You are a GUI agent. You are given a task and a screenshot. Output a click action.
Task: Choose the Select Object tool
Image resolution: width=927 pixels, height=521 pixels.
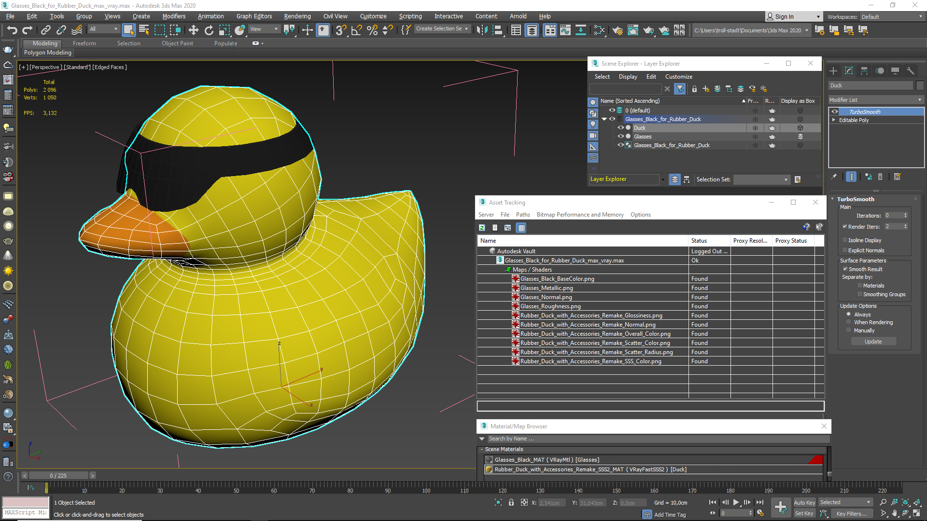pyautogui.click(x=128, y=30)
